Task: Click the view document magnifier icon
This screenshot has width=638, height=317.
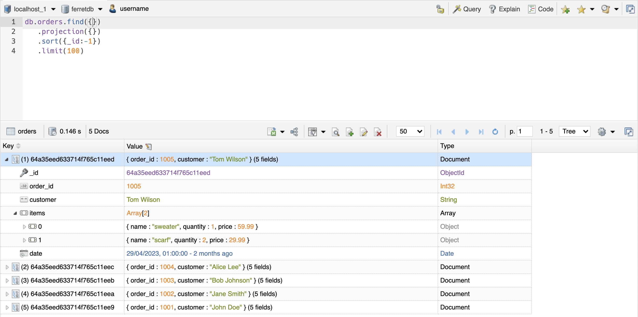Action: (x=335, y=132)
